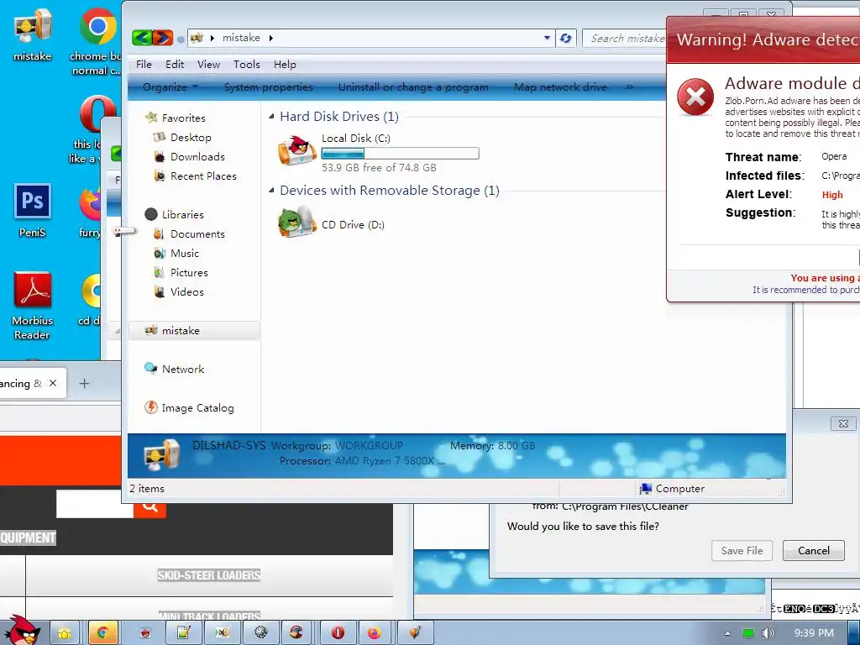Click Save File in download dialog
Image resolution: width=860 pixels, height=645 pixels.
pyautogui.click(x=742, y=551)
